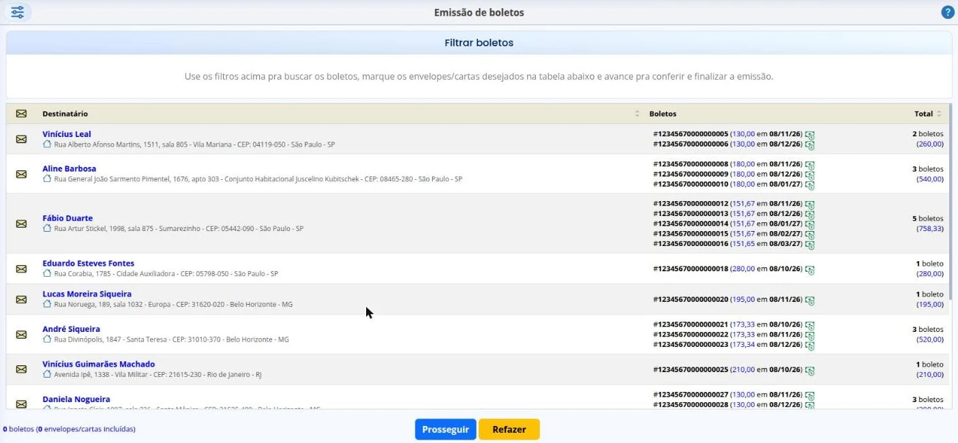958x443 pixels.
Task: Click money icon for boleto #12345670000000013
Action: 810,215
